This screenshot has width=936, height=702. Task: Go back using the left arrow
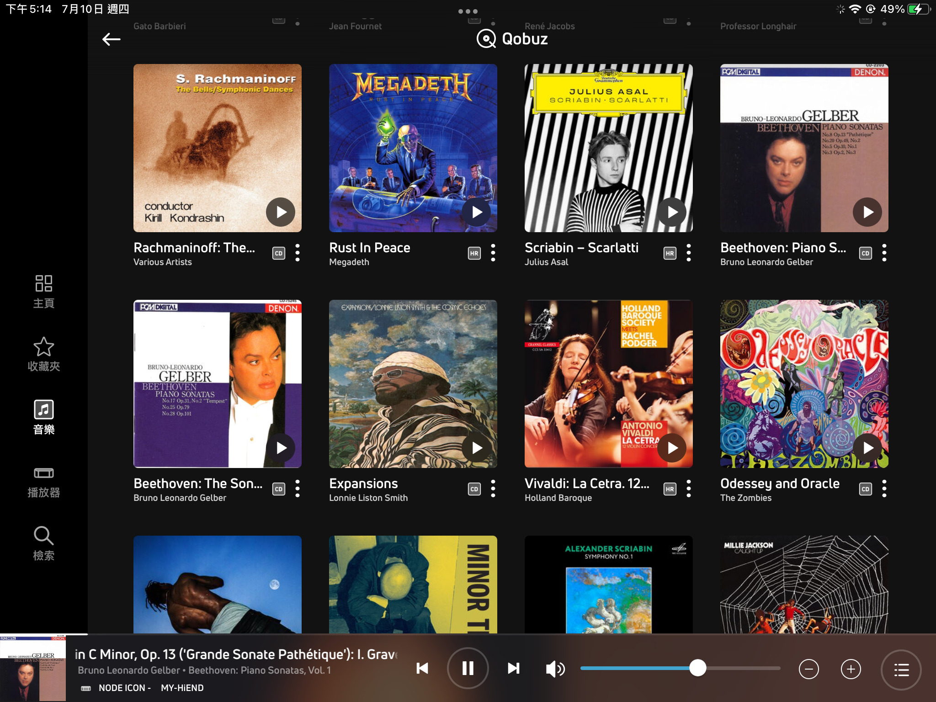pyautogui.click(x=111, y=39)
